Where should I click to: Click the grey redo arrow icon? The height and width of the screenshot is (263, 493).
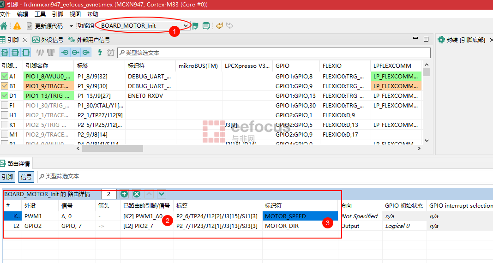coord(229,25)
